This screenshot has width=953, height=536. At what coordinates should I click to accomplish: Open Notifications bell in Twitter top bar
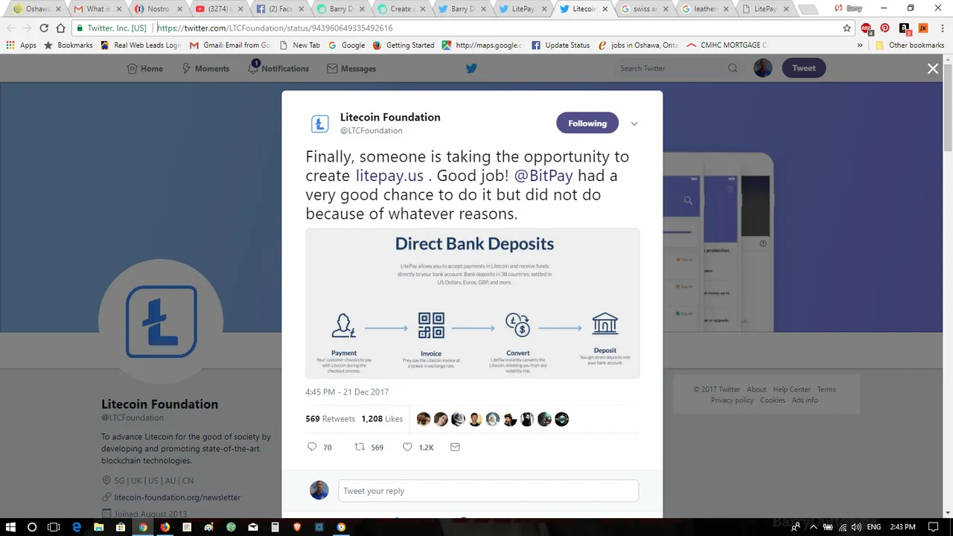pyautogui.click(x=278, y=68)
